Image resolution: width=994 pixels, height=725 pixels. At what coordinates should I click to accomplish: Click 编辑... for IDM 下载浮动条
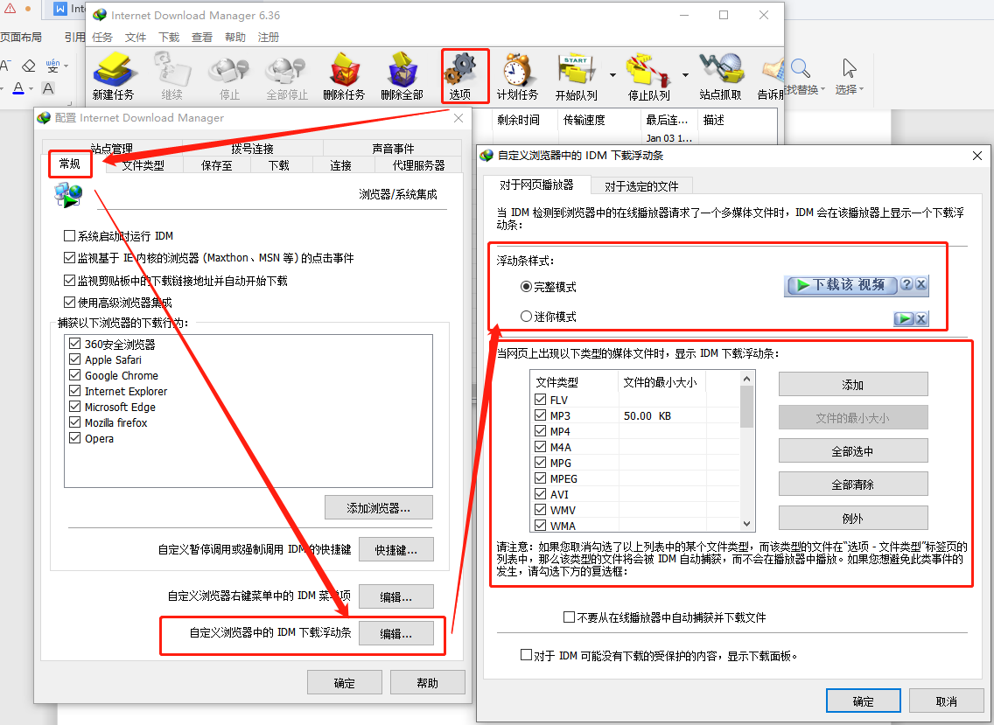(396, 633)
